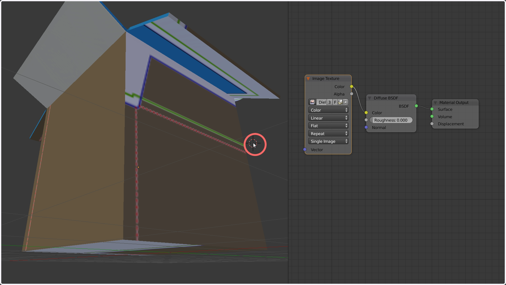This screenshot has width=506, height=285.
Task: Click the Vector input socket
Action: [305, 149]
